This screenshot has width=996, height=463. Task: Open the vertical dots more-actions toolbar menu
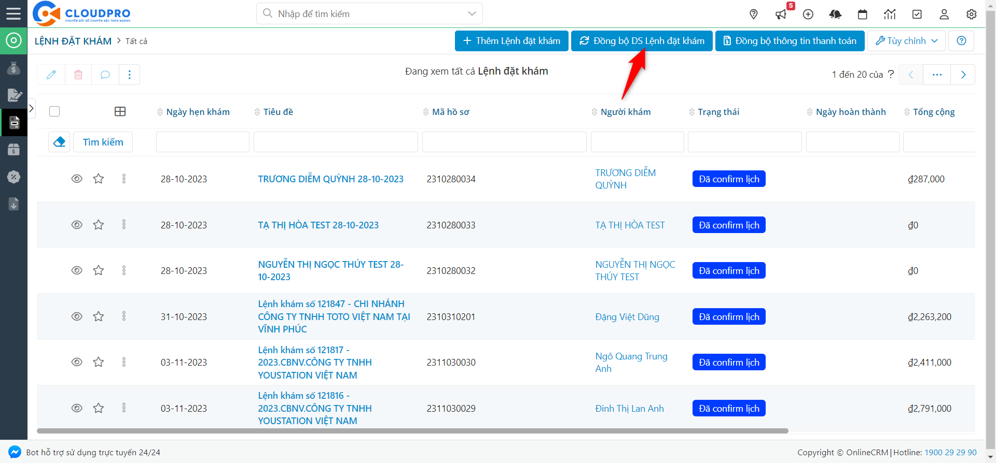[130, 75]
